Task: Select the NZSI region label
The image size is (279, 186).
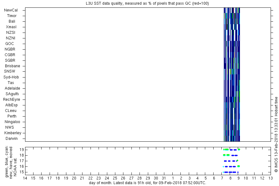Action: click(11, 33)
